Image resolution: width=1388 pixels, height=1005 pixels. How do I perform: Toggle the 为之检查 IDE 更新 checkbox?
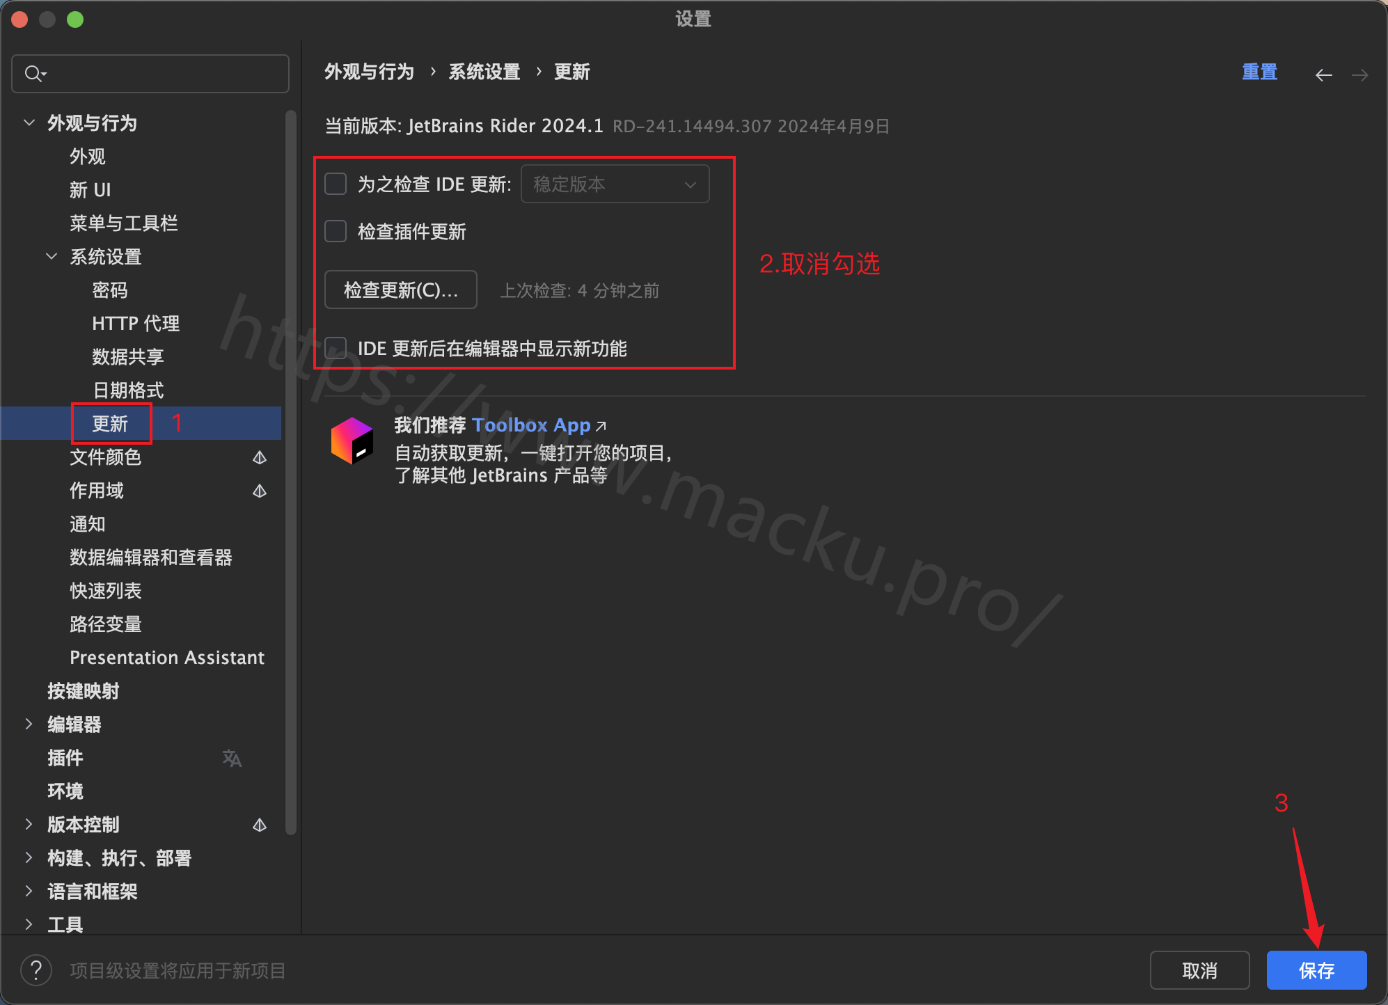point(336,184)
